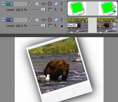The width and height of the screenshot is (118, 102).
Task: Toggle Bypass Motion Blur on track 1
Action: pyautogui.click(x=30, y=4)
